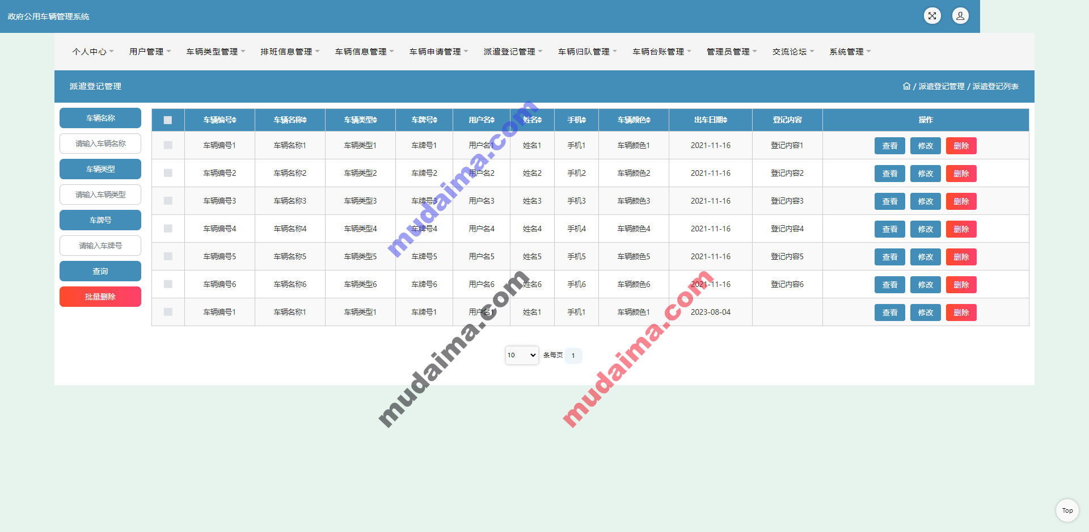Image resolution: width=1089 pixels, height=532 pixels.
Task: Expand the 车辆申请管理 menu
Action: coord(438,52)
